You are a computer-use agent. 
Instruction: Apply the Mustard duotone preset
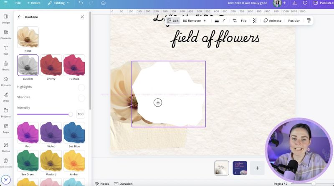pyautogui.click(x=51, y=161)
